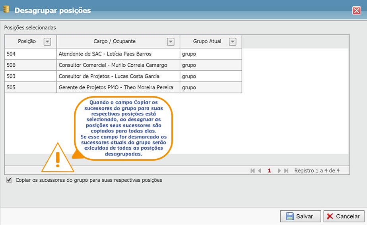The width and height of the screenshot is (367, 225).
Task: Select page 1 in the pagination
Action: tap(269, 171)
